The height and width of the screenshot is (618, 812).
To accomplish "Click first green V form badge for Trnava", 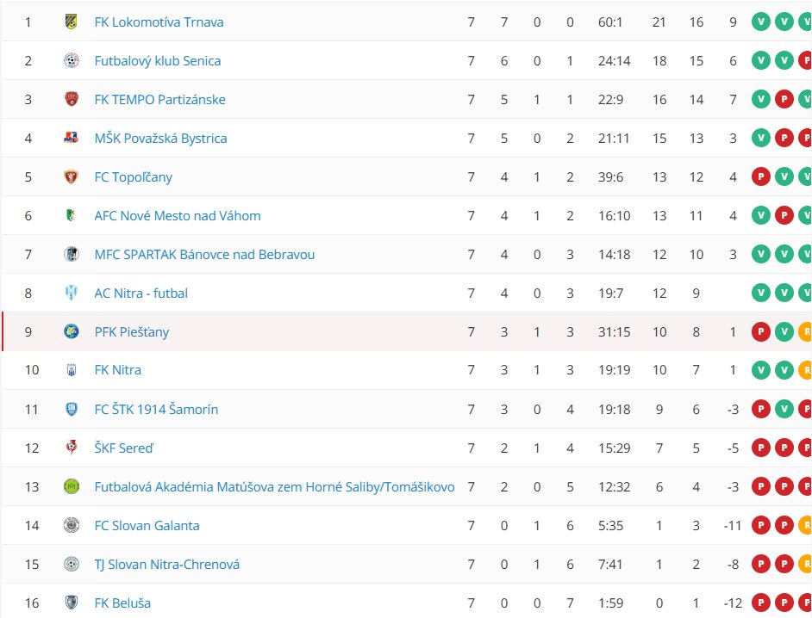I will pos(760,22).
